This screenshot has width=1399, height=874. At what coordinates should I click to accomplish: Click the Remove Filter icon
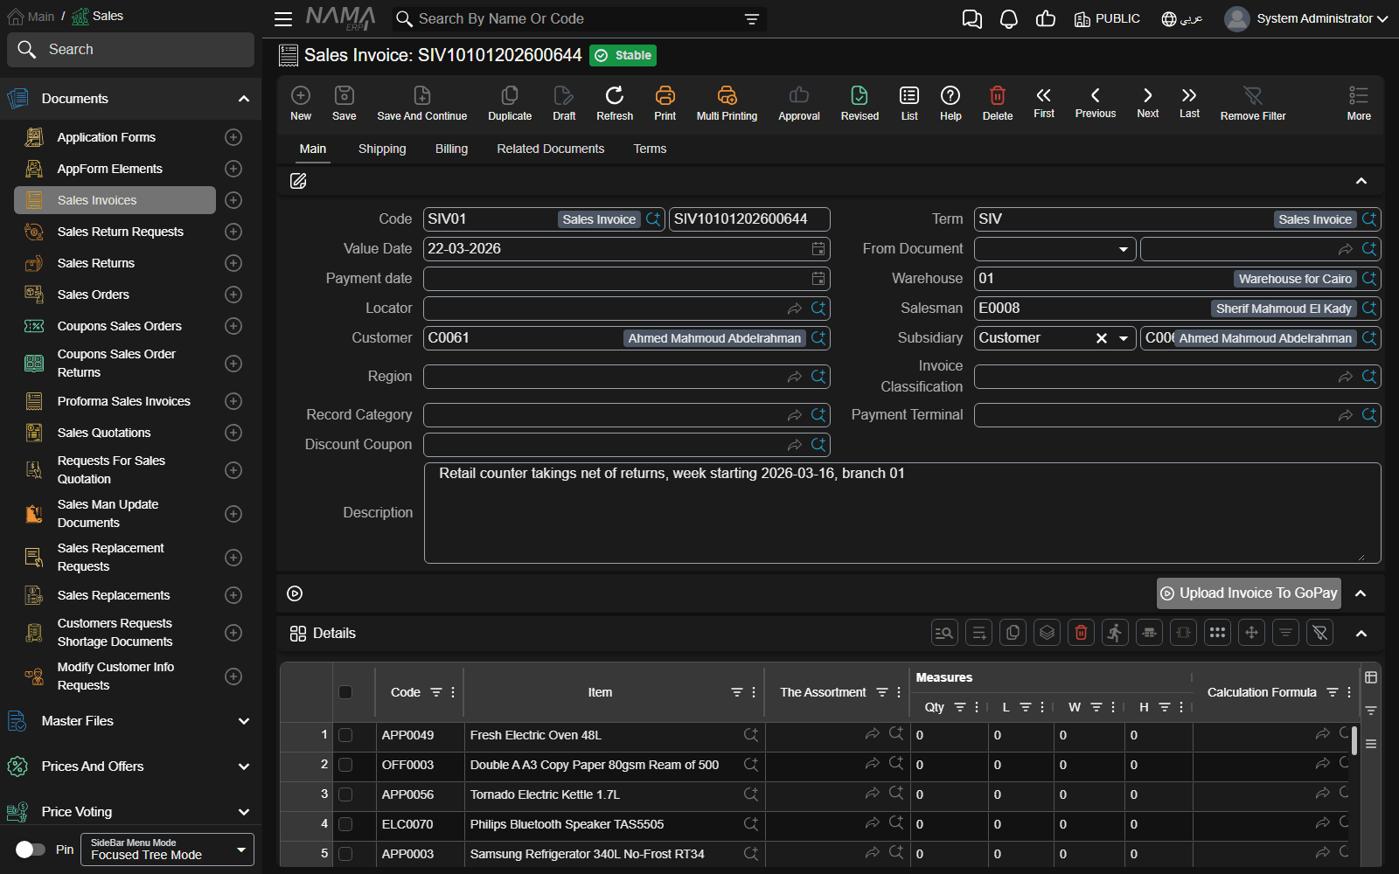click(x=1253, y=95)
